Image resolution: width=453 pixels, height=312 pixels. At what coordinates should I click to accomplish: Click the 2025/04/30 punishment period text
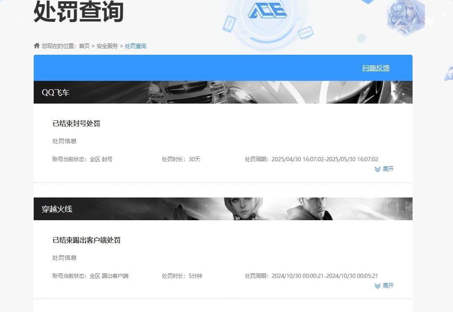coord(312,159)
